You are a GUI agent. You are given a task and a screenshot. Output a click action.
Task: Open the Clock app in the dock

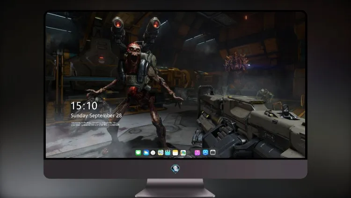(x=153, y=153)
